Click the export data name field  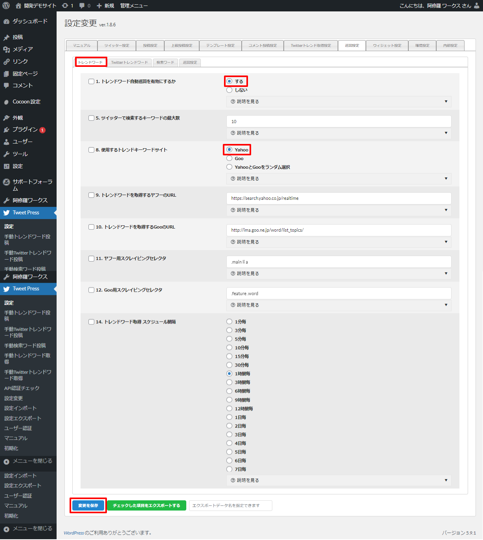[231, 505]
